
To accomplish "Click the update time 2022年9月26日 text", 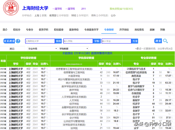I will (165, 49).
